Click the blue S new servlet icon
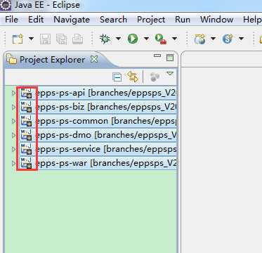The width and height of the screenshot is (262, 253). 228,39
